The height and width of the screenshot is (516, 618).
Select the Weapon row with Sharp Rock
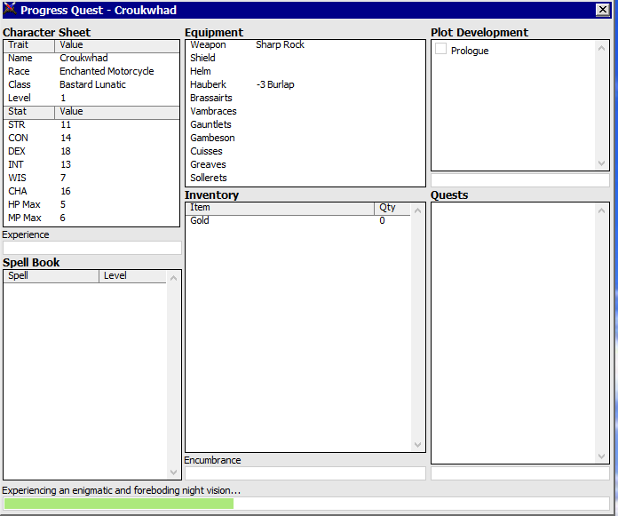(x=305, y=45)
